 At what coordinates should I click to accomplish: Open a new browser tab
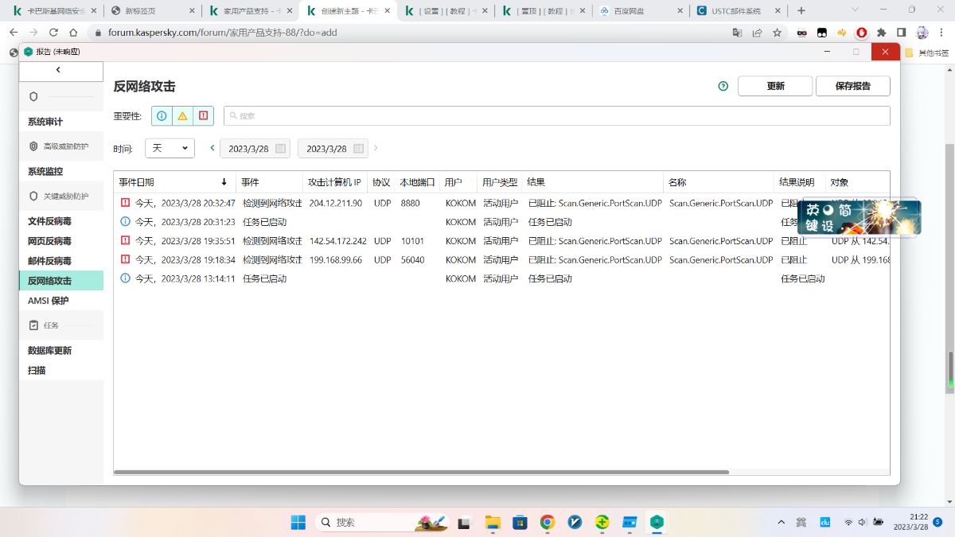[x=801, y=11]
